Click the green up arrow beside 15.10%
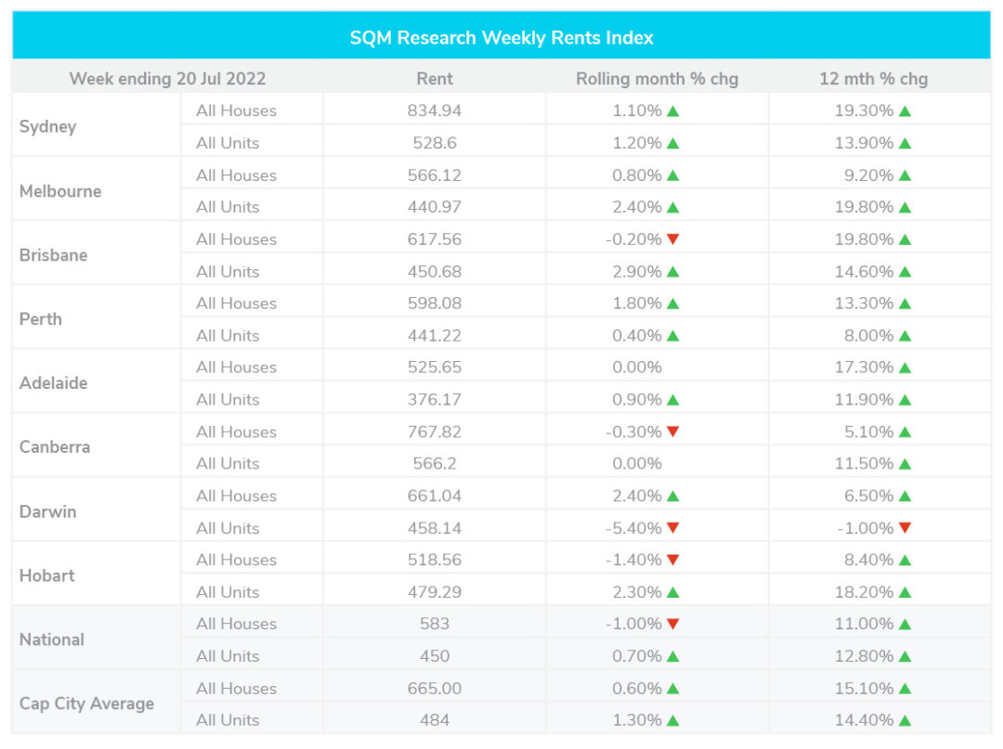The height and width of the screenshot is (749, 1003). click(x=905, y=689)
